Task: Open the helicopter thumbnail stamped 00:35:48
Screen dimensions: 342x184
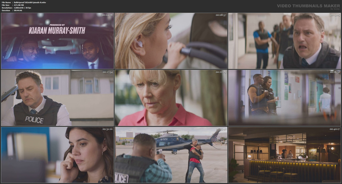Action: click(171, 155)
